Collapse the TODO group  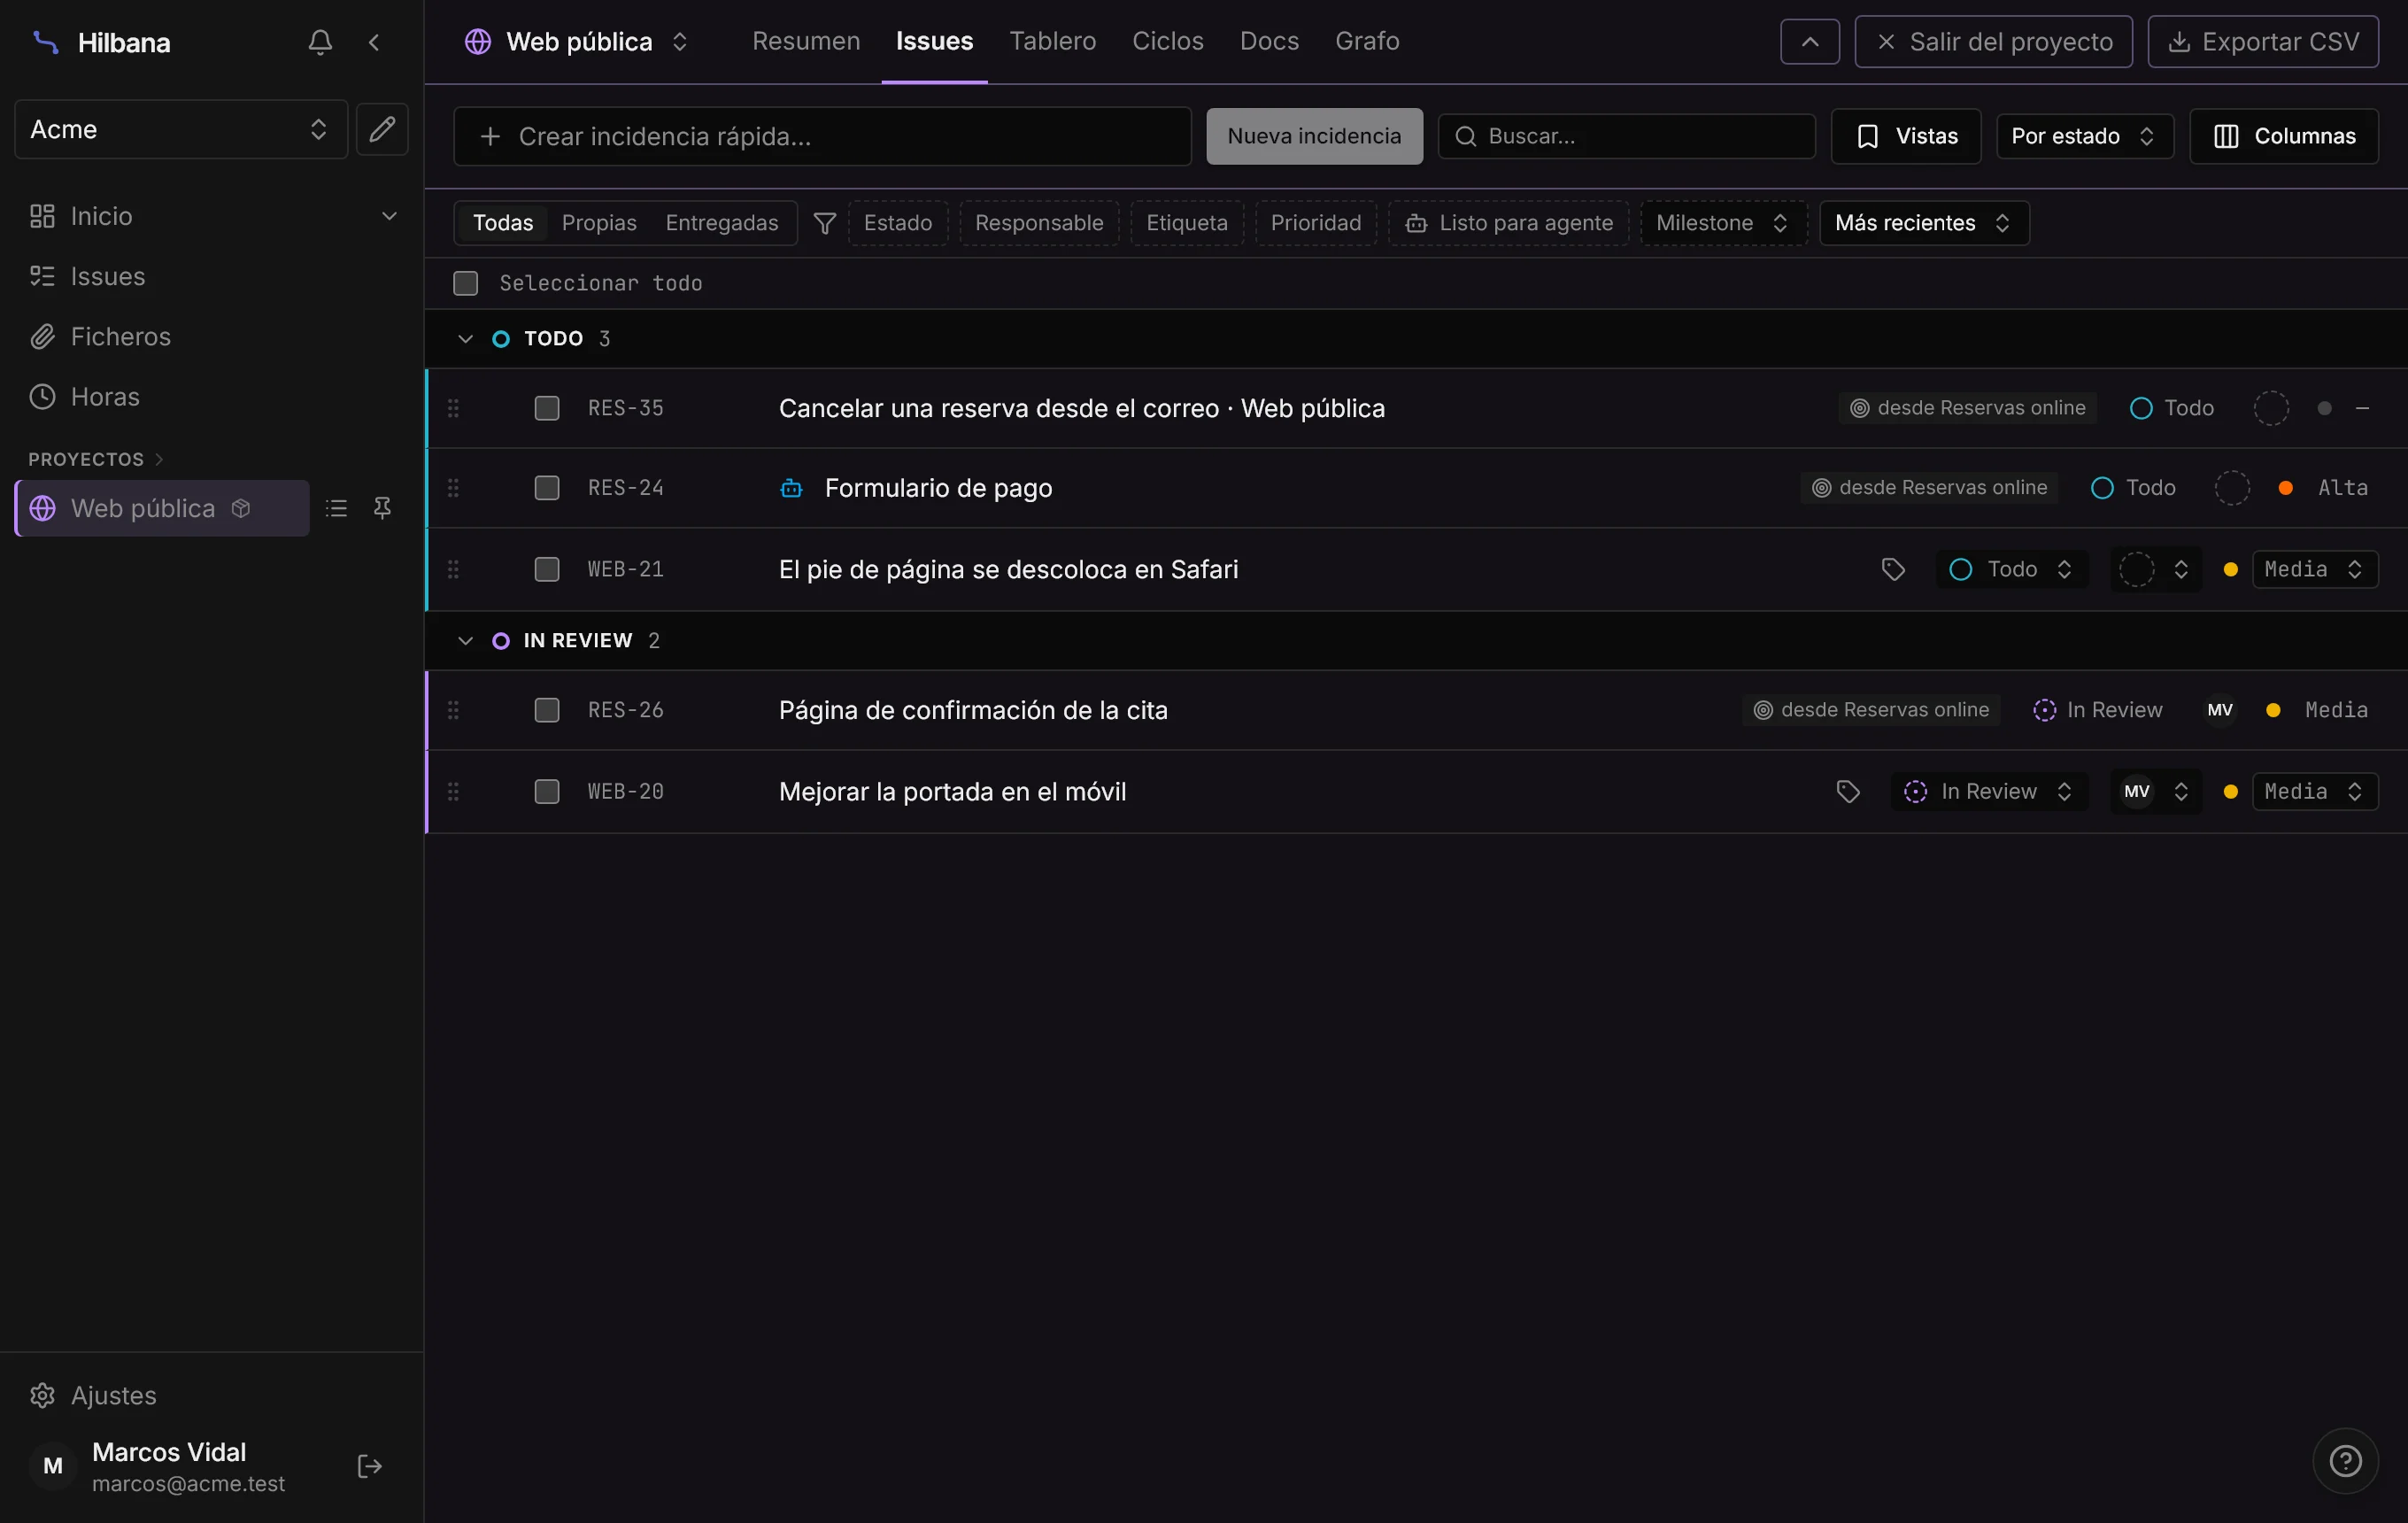point(465,339)
